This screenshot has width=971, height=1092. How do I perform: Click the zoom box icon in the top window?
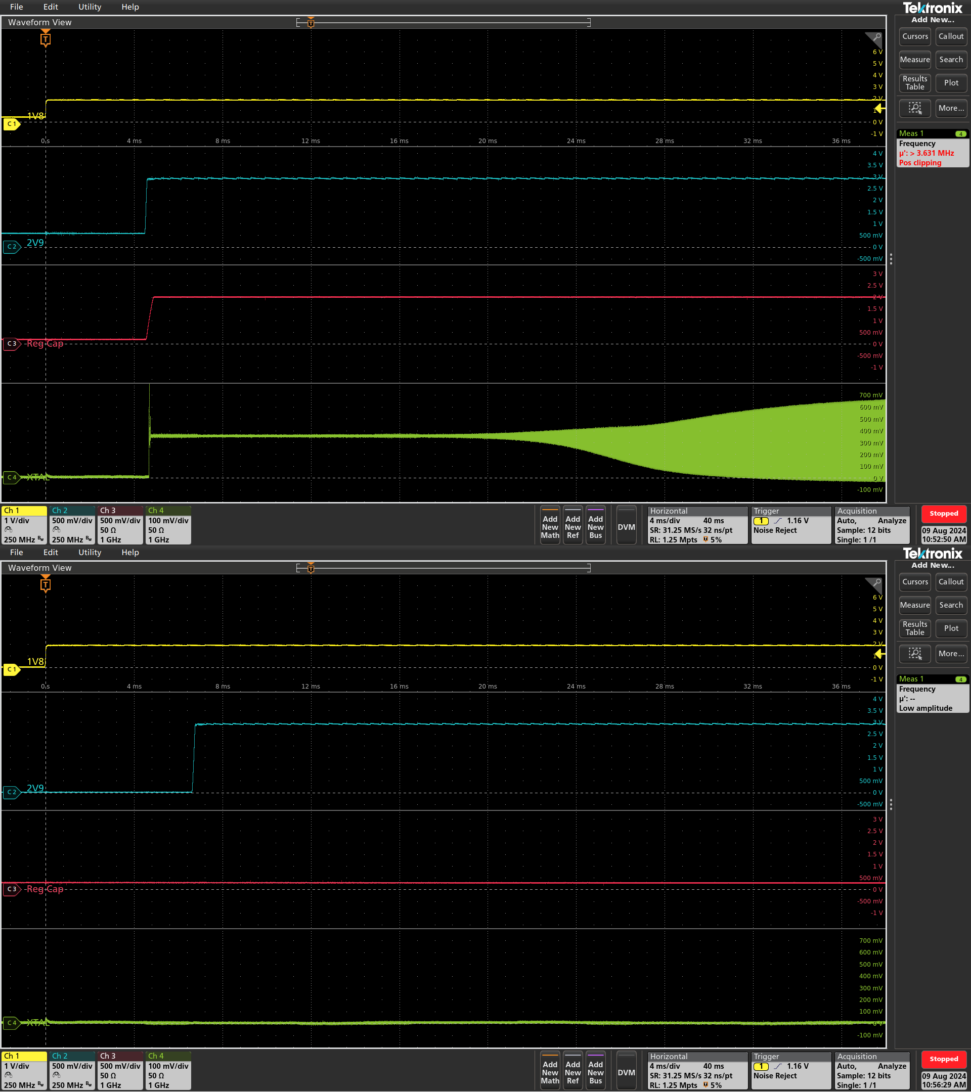[x=914, y=109]
